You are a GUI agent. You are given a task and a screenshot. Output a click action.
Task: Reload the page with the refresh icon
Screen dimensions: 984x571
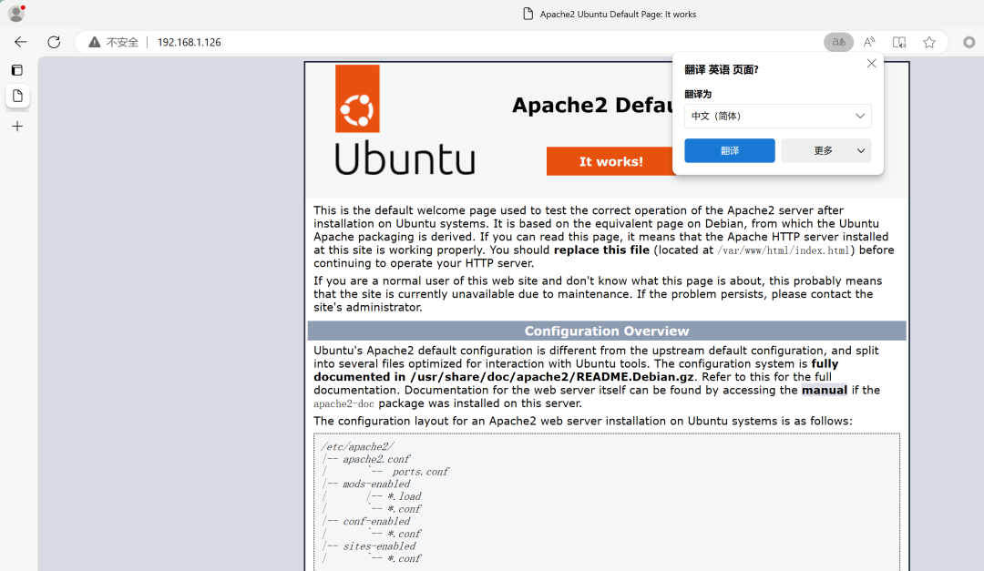pos(54,42)
